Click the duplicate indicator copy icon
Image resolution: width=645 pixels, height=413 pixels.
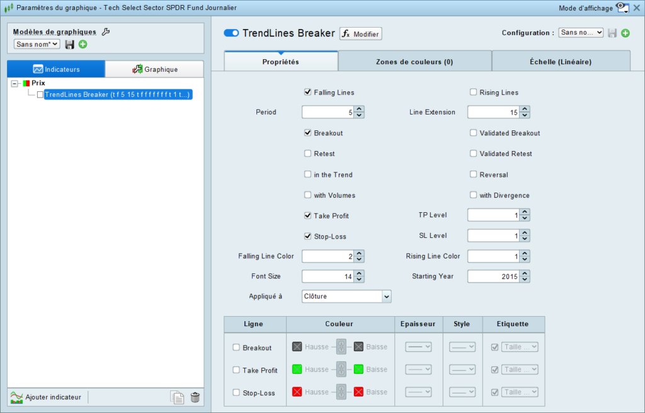(177, 397)
